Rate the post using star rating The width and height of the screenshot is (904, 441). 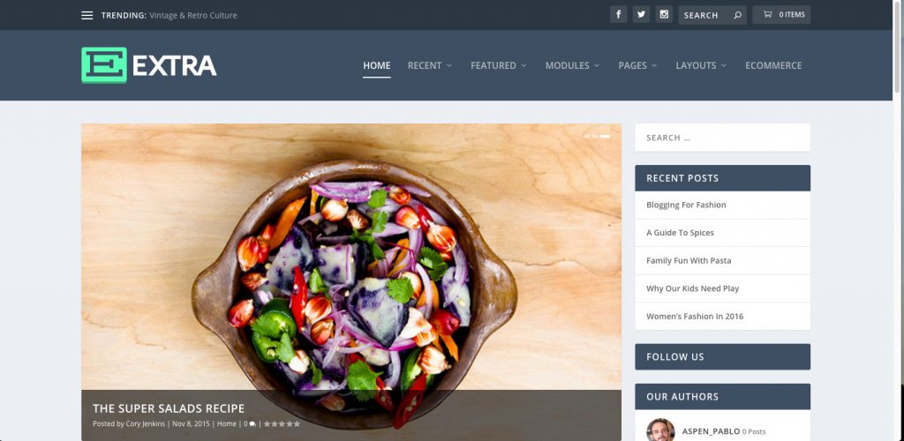coord(282,423)
